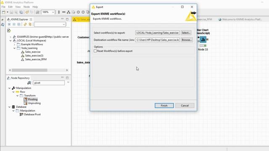The image size is (269, 151).
Task: Open the Node menu
Action: [26, 7]
